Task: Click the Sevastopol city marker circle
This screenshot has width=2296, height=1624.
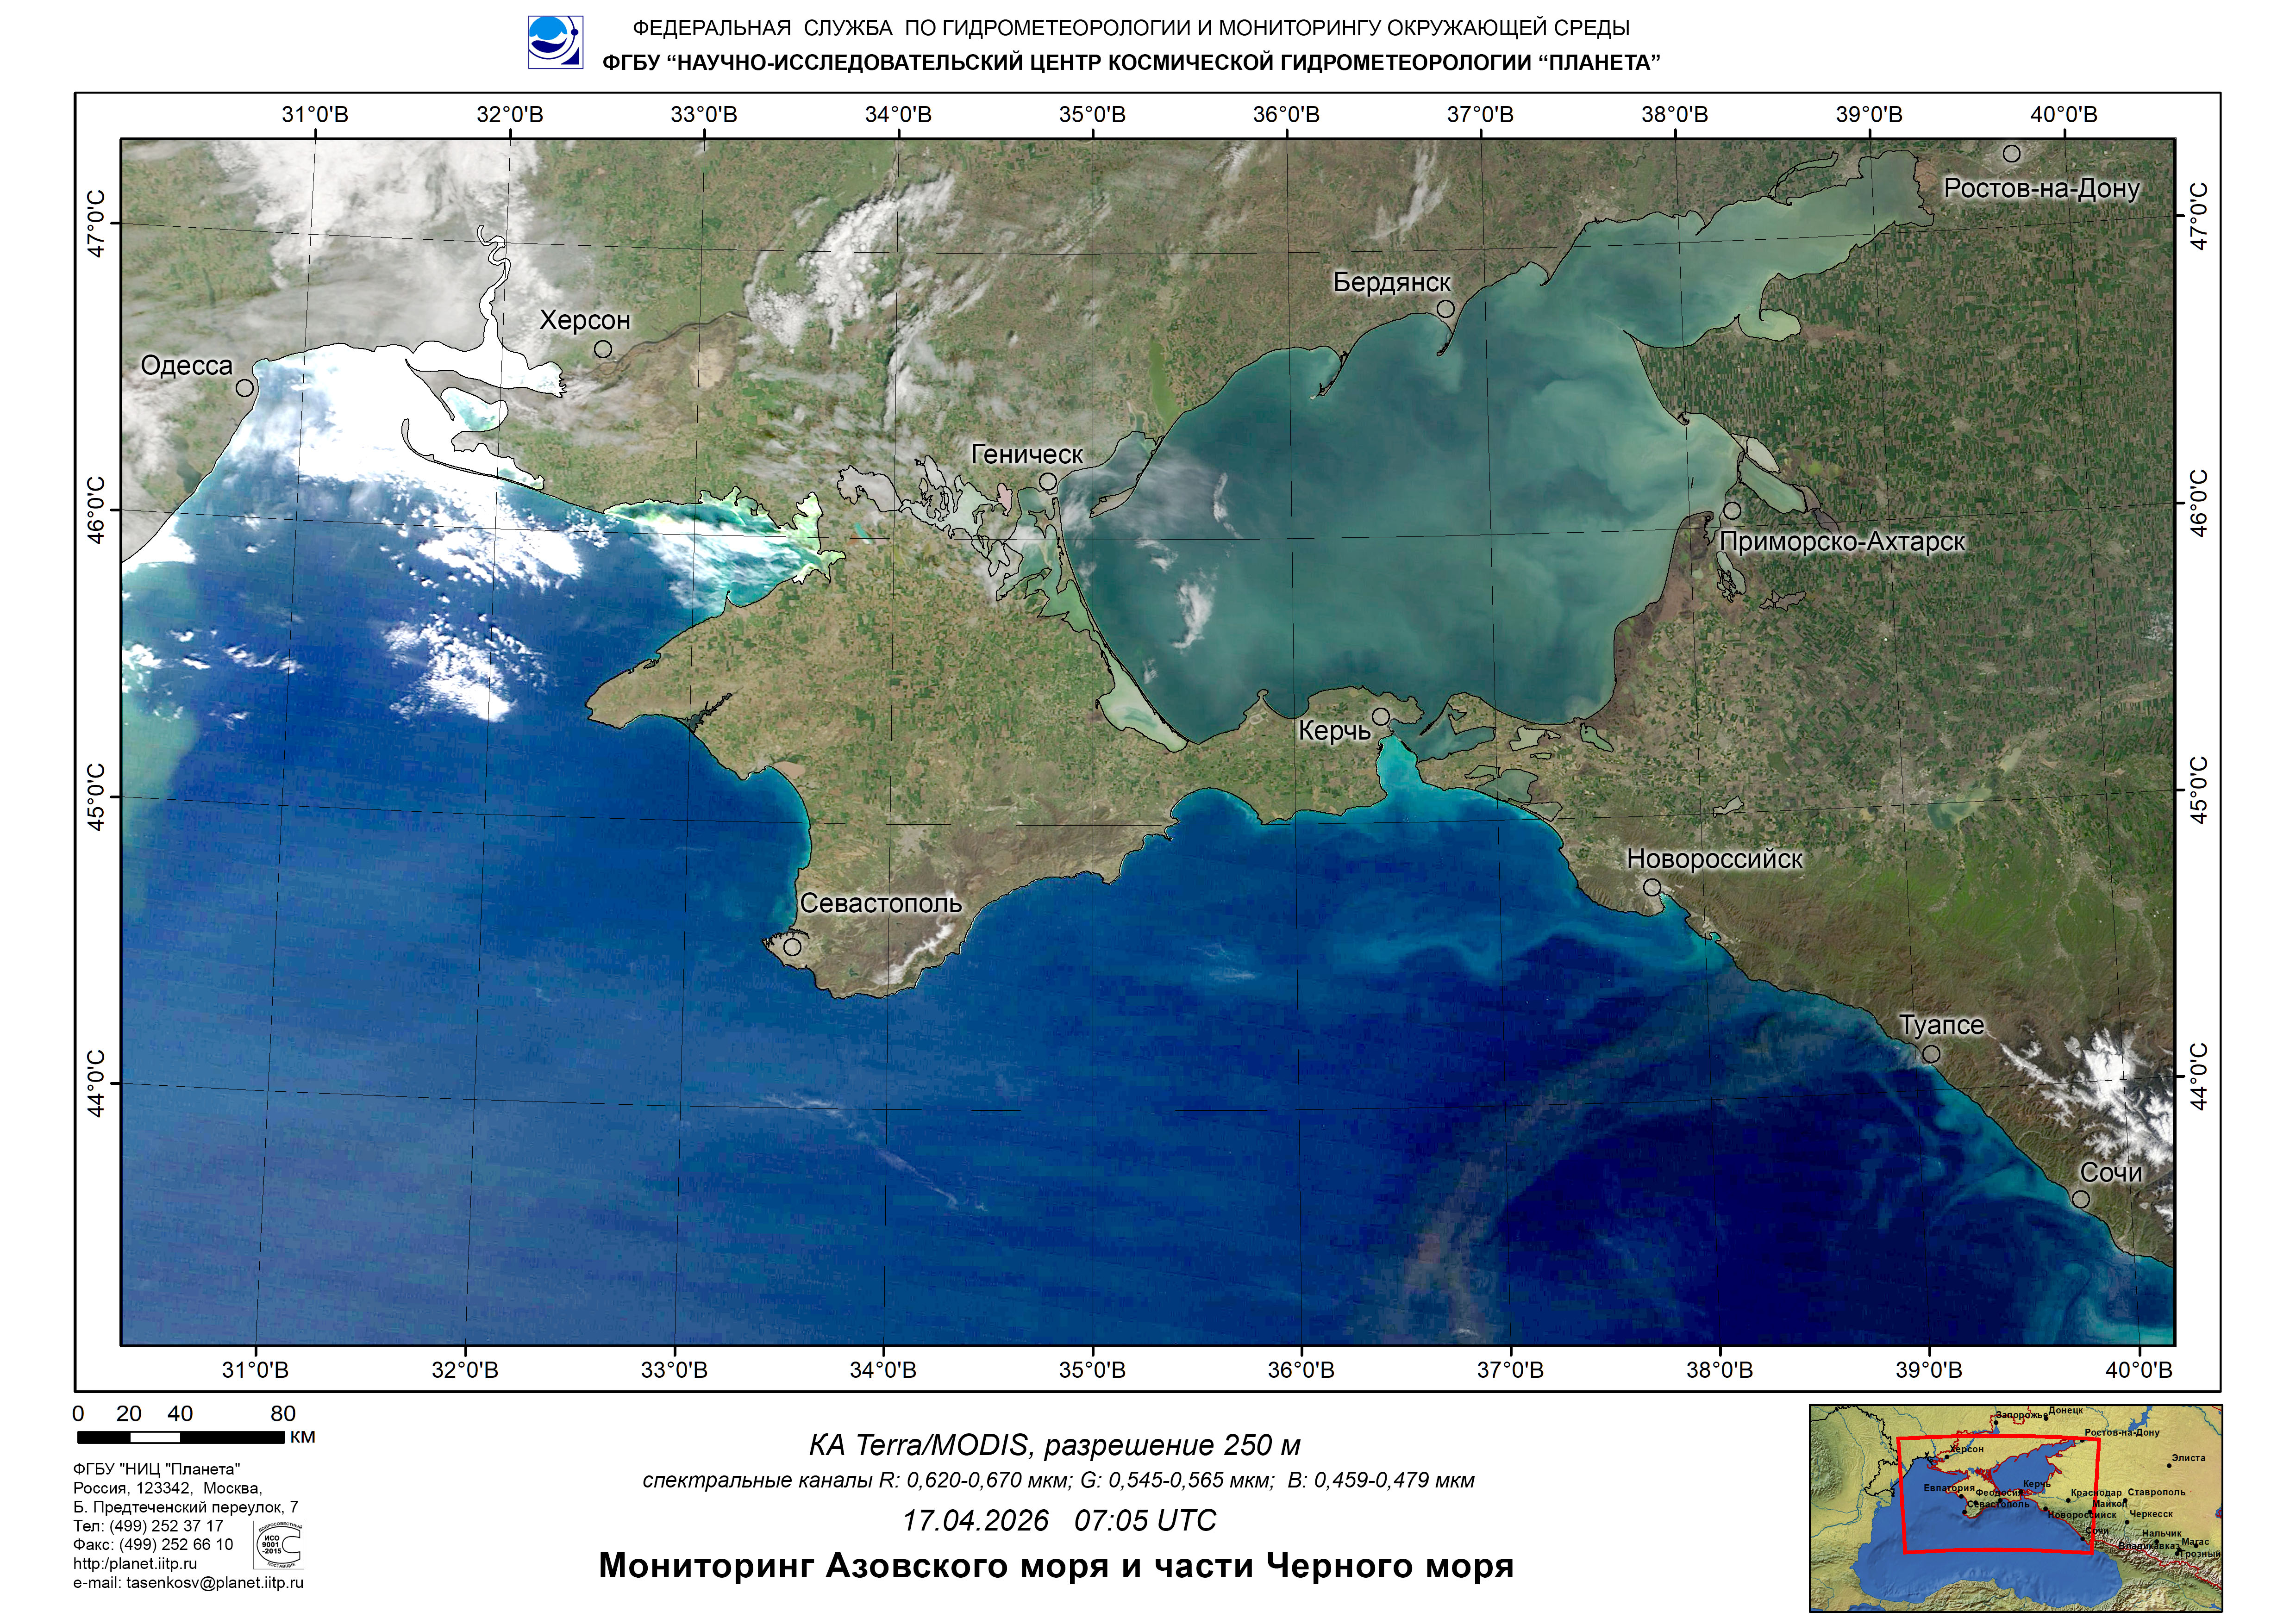Action: (x=792, y=946)
